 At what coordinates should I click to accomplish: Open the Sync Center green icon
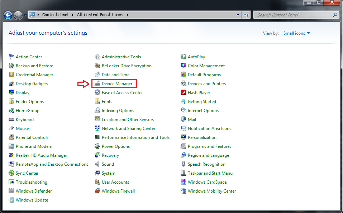11,173
